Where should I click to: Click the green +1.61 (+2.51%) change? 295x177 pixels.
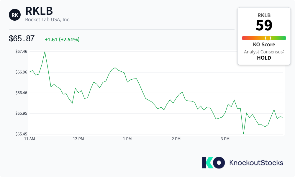[x=62, y=40]
